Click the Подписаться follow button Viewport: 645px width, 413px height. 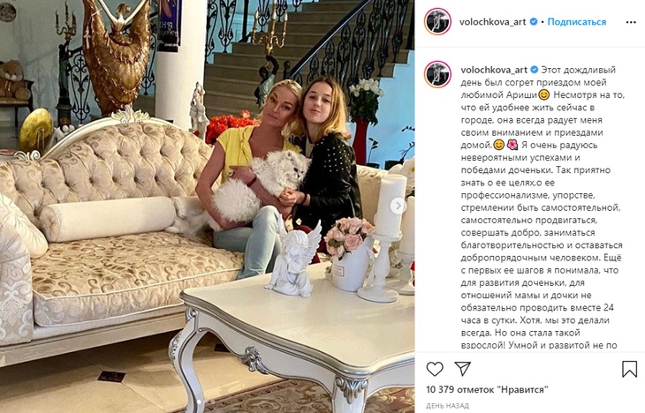[577, 22]
